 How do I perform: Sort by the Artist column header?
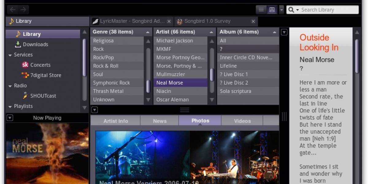point(185,32)
